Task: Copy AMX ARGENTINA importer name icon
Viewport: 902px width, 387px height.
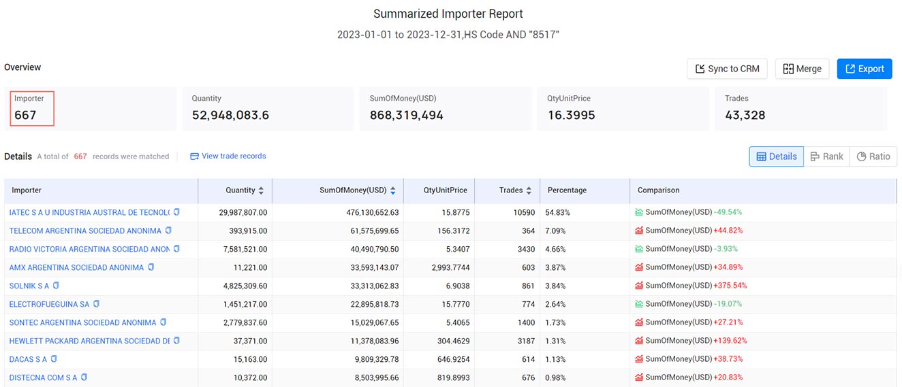Action: coord(151,267)
